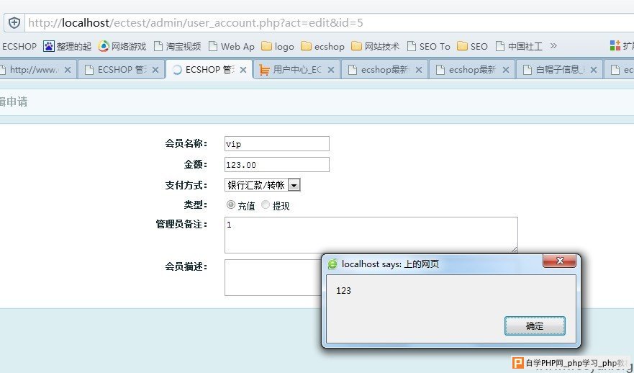The height and width of the screenshot is (373, 634).
Task: Click the 123 message text in dialog
Action: point(343,290)
